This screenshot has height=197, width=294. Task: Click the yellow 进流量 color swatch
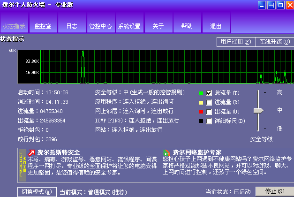(201, 102)
